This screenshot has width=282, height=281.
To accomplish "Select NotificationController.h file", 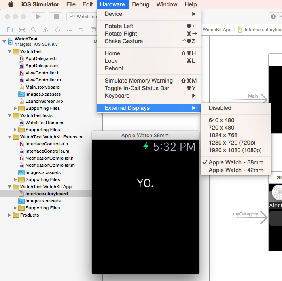I will coord(49,158).
